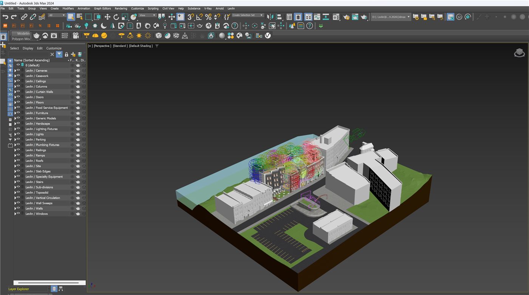The image size is (529, 295).
Task: Toggle frozen state of Levlin / Windows
Action: click(72, 214)
